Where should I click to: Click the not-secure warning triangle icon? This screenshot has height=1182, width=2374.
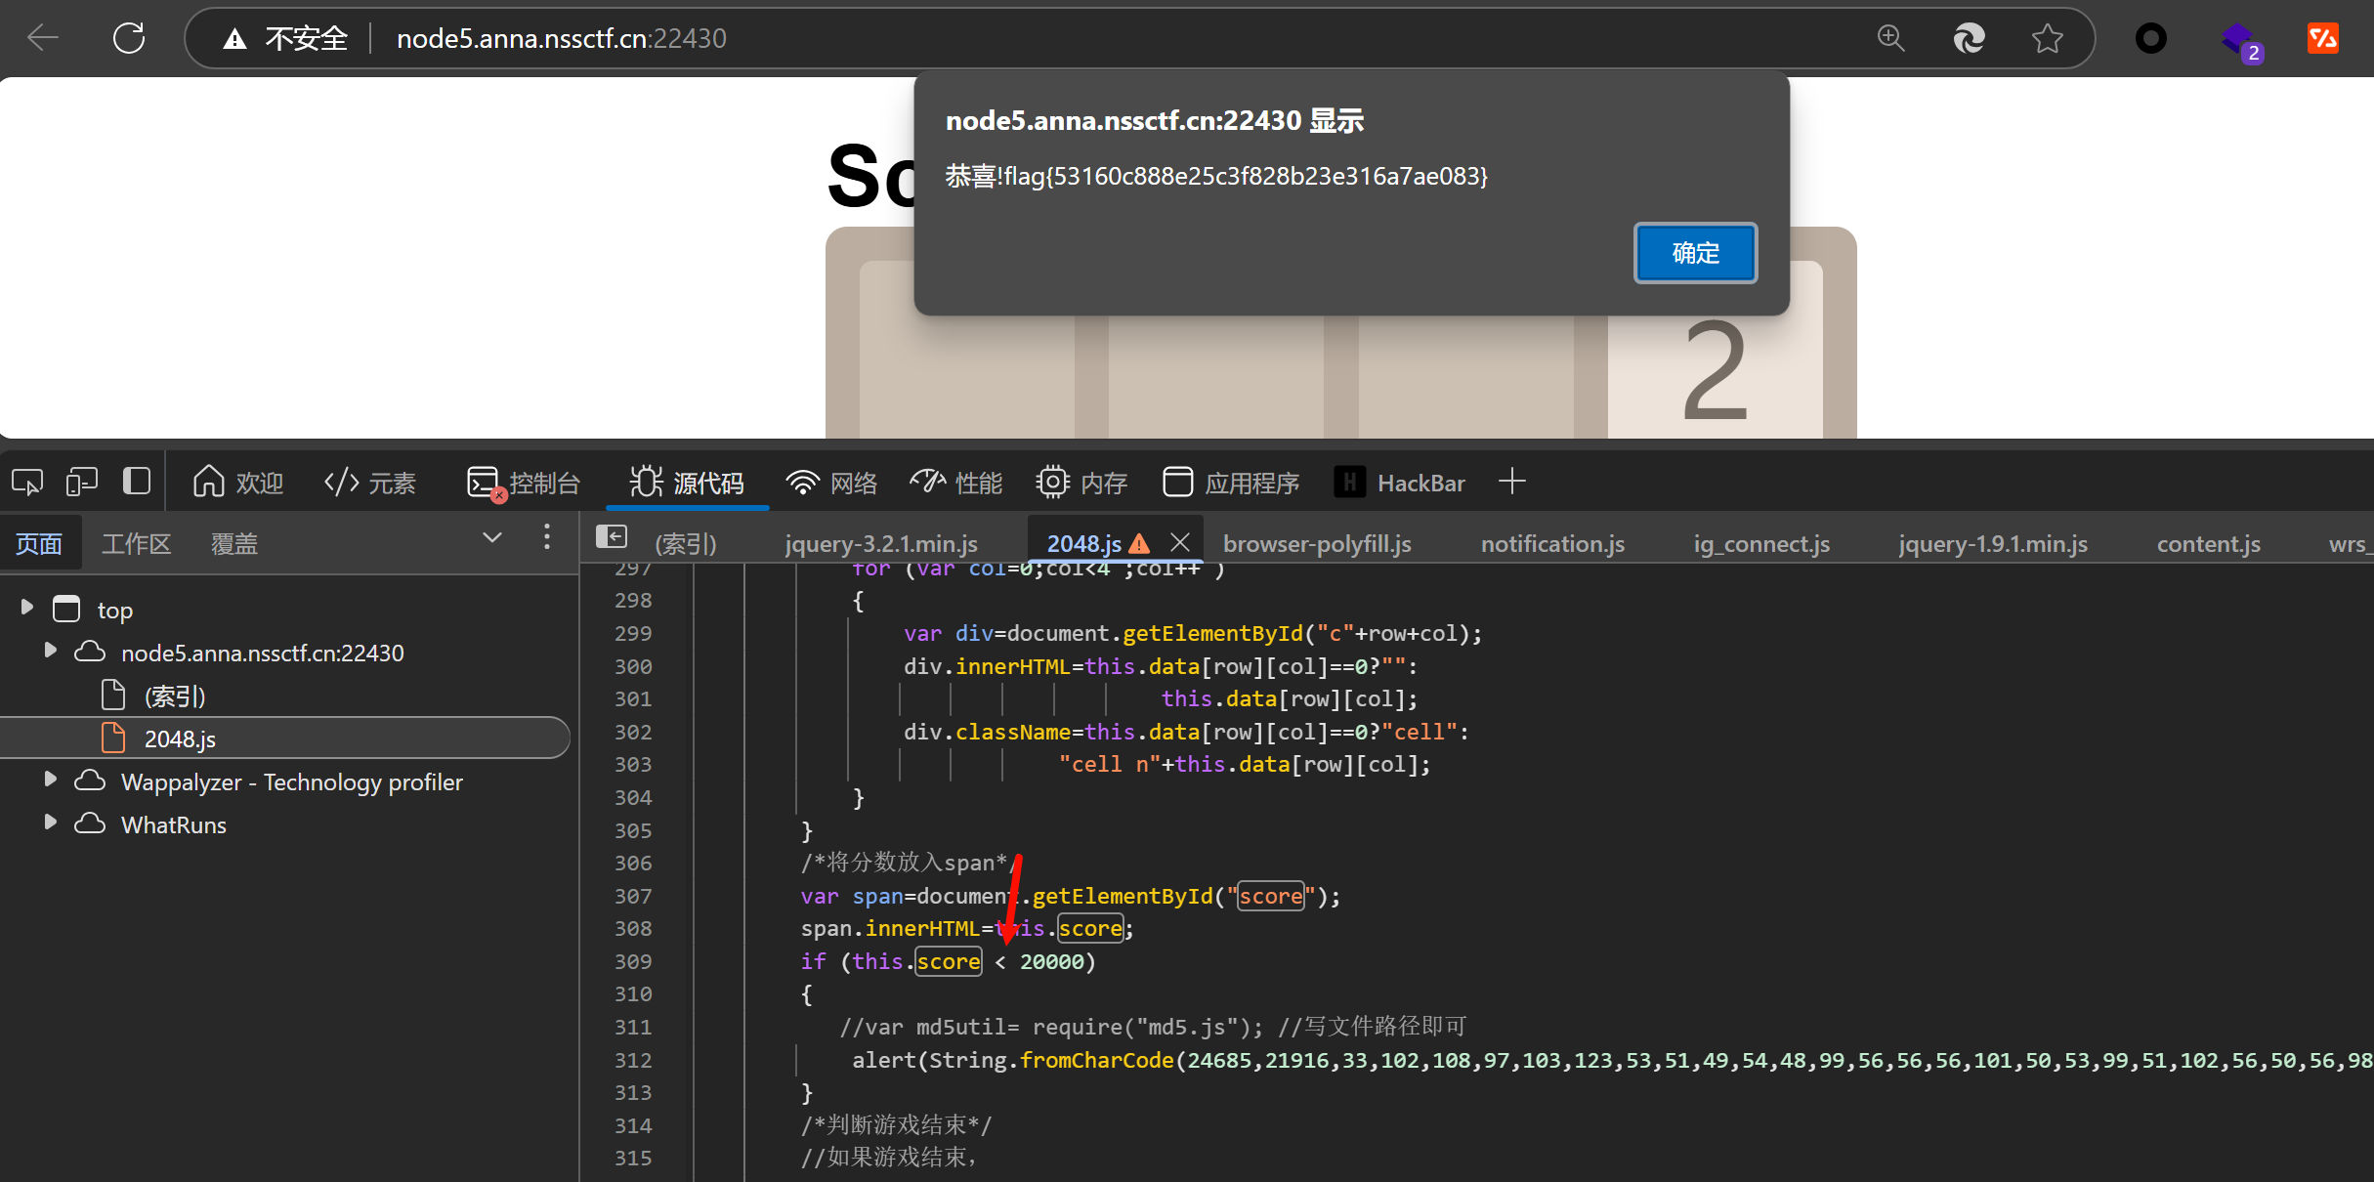point(234,39)
